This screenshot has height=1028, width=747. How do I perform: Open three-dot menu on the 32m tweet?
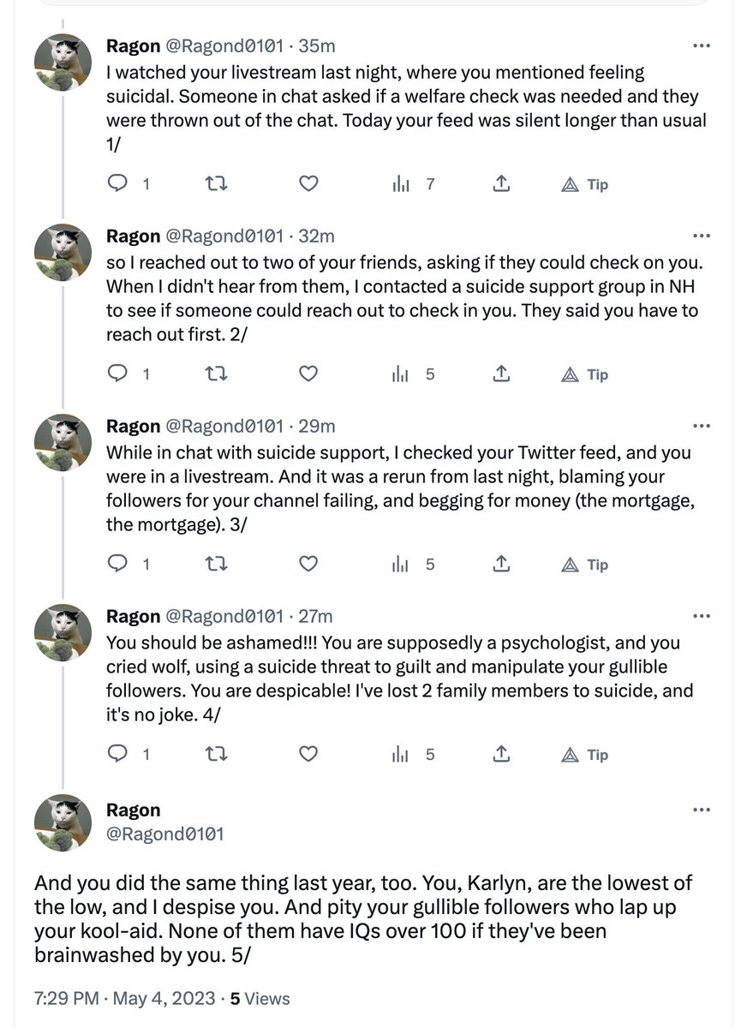(x=701, y=235)
